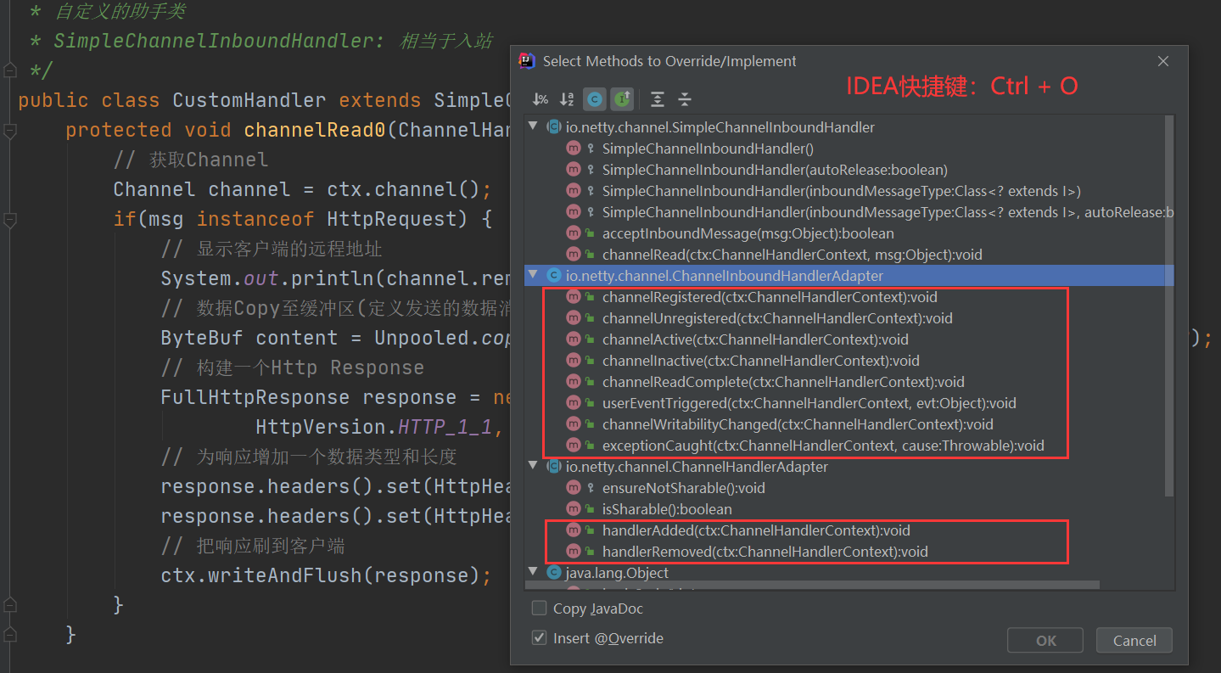Select the exceptionCaught method in list

pyautogui.click(x=823, y=446)
